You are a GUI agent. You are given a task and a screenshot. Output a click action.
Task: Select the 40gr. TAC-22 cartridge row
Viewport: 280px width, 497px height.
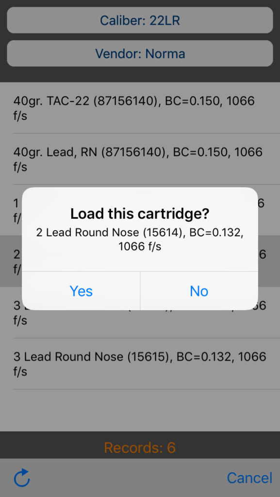(x=140, y=108)
